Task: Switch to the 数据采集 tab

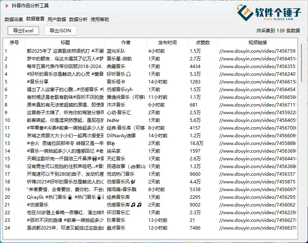Action: click(14, 19)
